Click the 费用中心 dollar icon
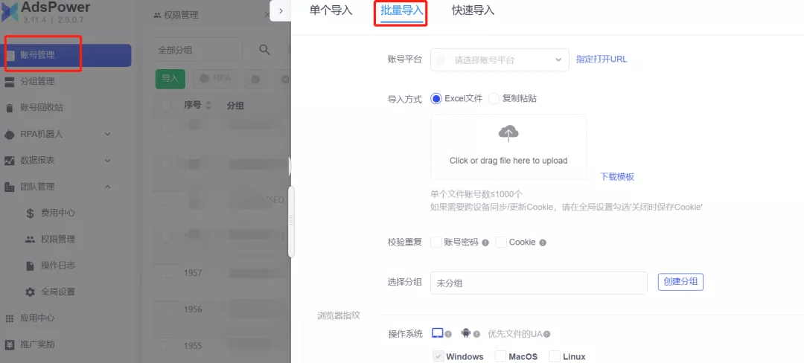This screenshot has height=363, width=804. coord(31,213)
